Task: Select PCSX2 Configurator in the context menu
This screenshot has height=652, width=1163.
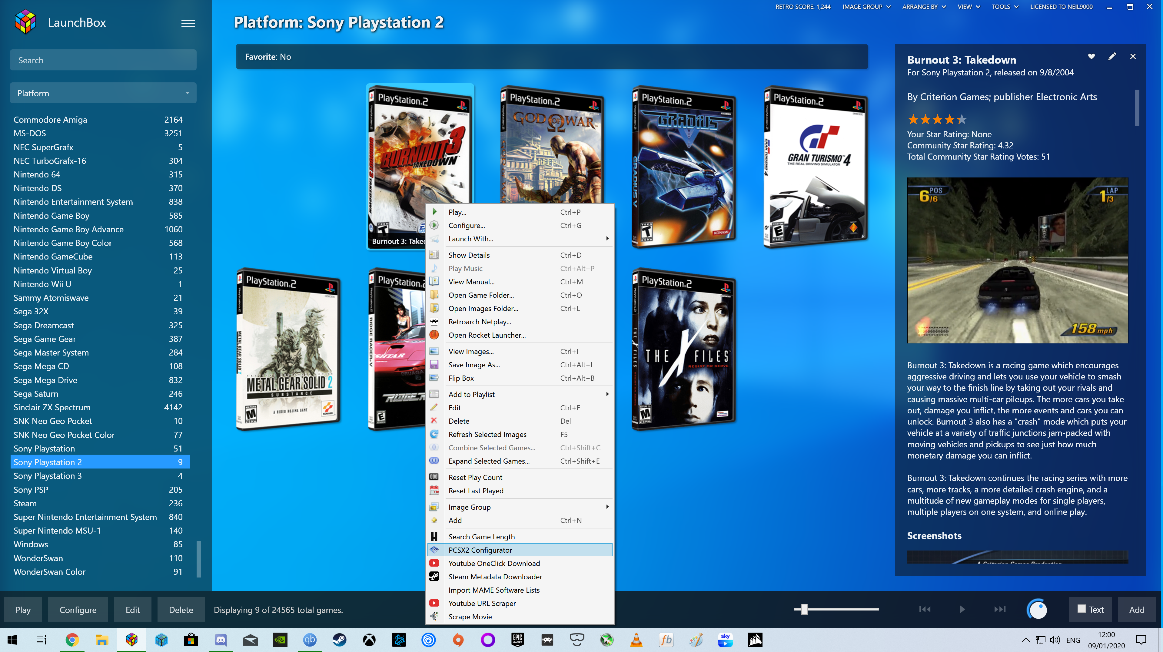Action: [520, 550]
